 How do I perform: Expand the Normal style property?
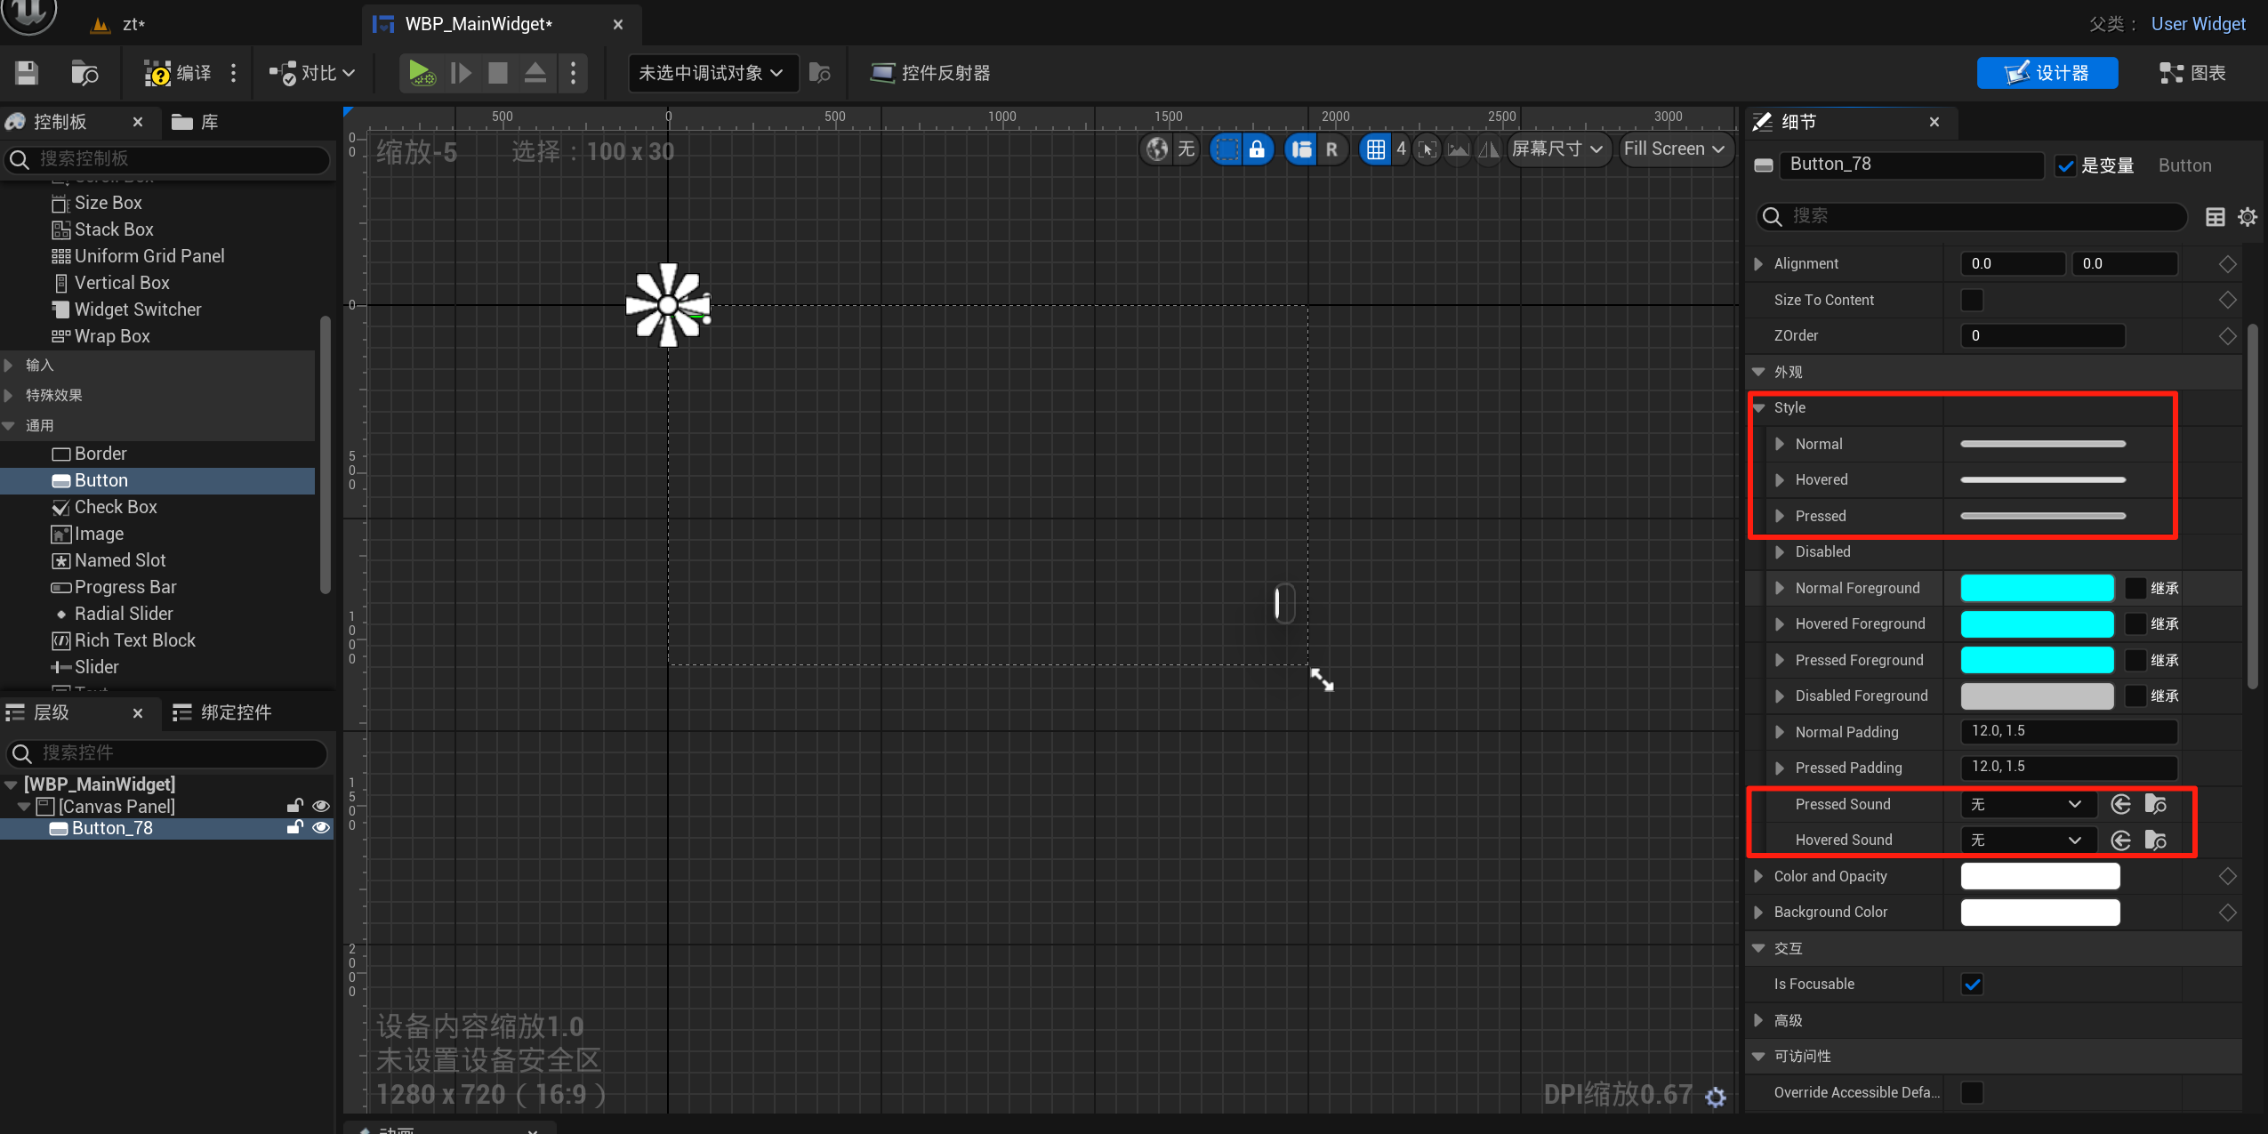coord(1780,444)
